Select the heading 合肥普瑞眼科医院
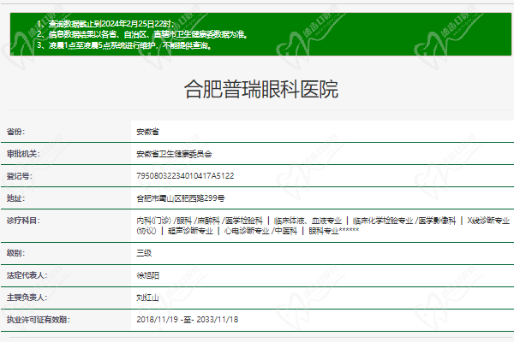This screenshot has width=514, height=342. point(261,89)
